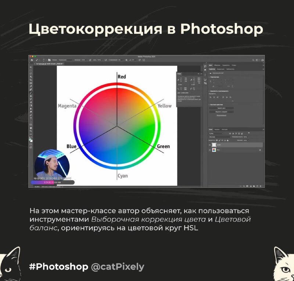
Task: Enable airbrush-style build-up in options bar
Action: pyautogui.click(x=106, y=60)
